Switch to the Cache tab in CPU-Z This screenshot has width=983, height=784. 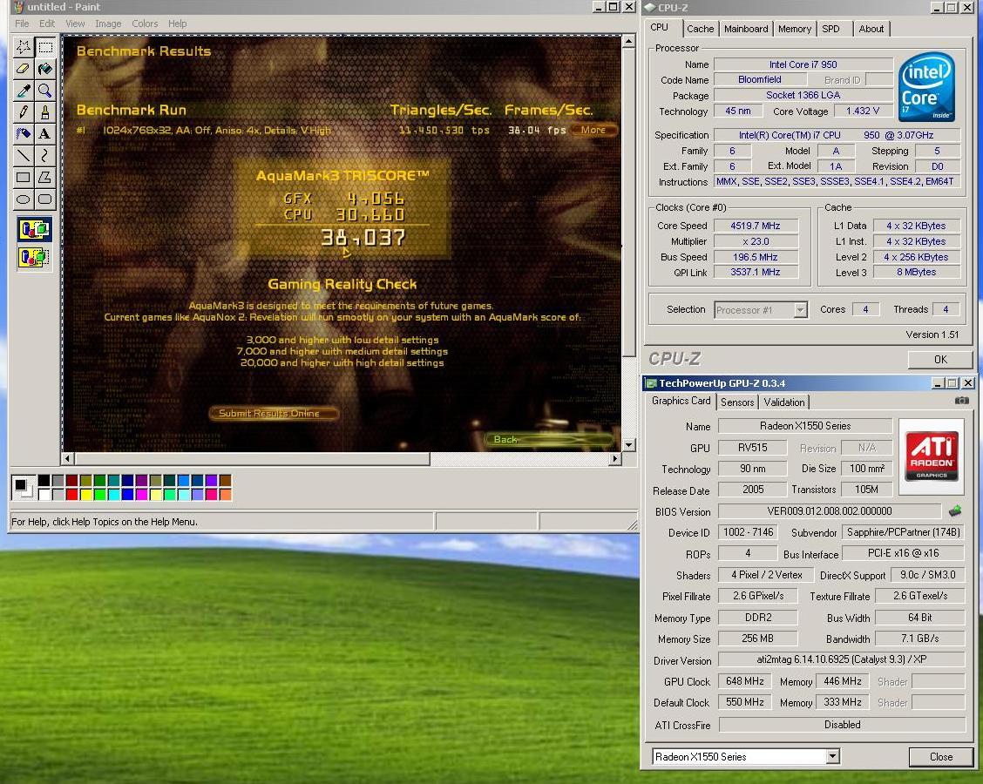701,29
